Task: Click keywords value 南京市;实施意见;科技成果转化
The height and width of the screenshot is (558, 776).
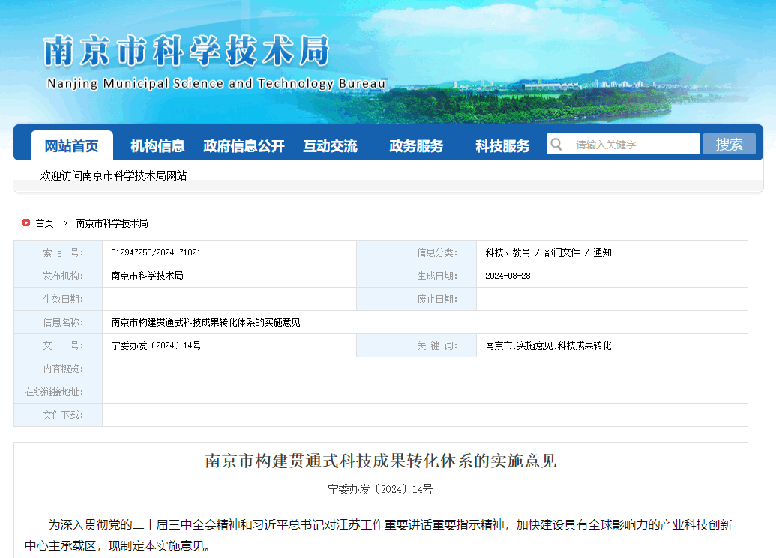Action: [x=548, y=345]
